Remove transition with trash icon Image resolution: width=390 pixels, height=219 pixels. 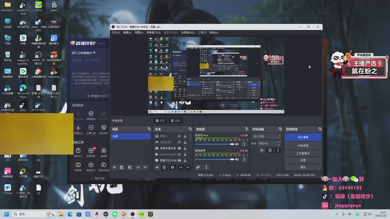[270, 150]
